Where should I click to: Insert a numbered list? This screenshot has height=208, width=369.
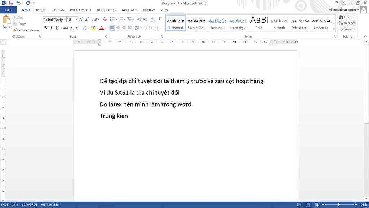pyautogui.click(x=121, y=19)
